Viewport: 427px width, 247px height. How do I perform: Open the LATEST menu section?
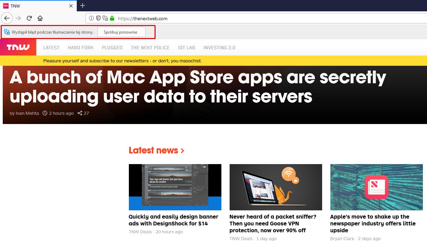click(51, 48)
